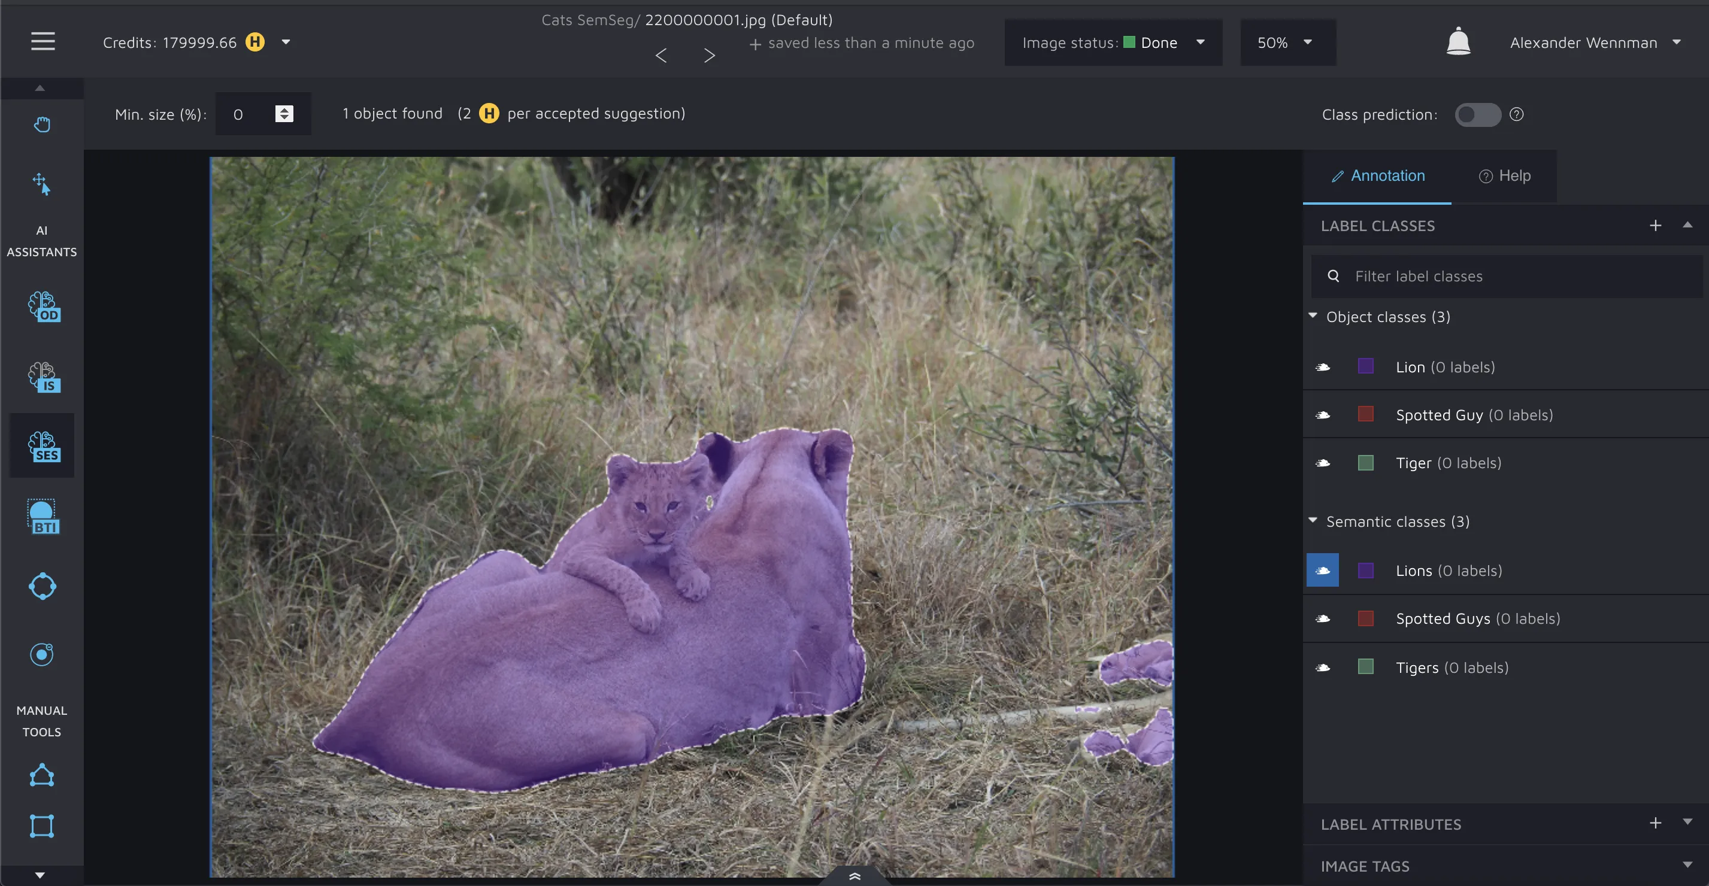
Task: Toggle the Class prediction switch
Action: [1477, 115]
